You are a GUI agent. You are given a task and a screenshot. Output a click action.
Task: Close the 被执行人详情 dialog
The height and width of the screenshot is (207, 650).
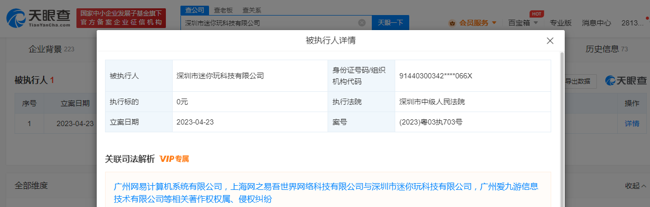coord(550,40)
